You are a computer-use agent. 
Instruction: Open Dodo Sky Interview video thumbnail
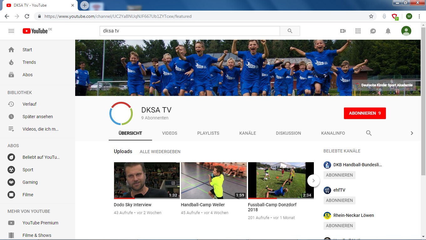147,180
